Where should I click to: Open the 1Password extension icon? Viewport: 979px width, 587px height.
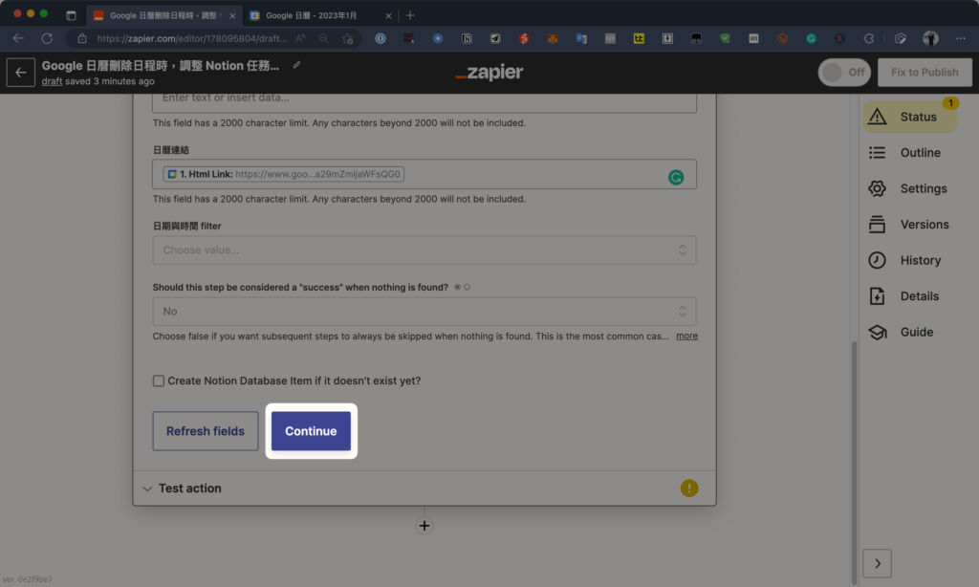tap(381, 38)
